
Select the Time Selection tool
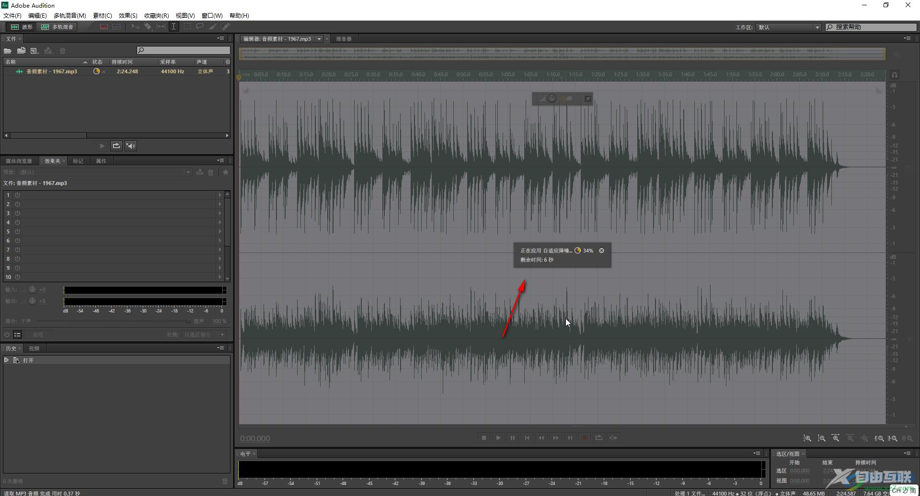click(x=174, y=27)
